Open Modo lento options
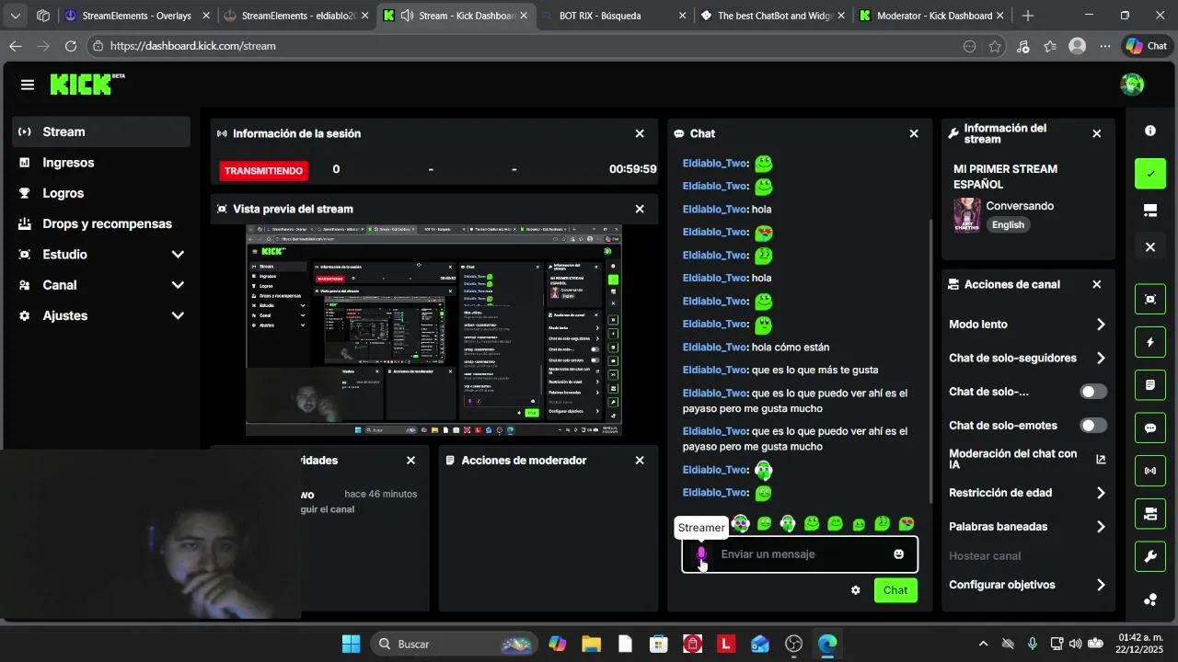Viewport: 1178px width, 662px height. pos(1027,325)
